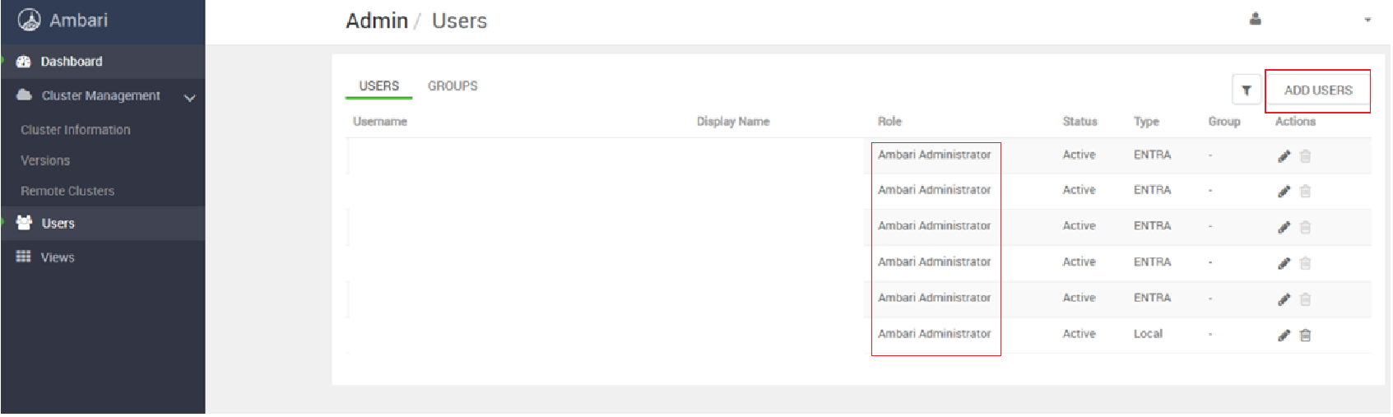This screenshot has width=1393, height=417.
Task: Open Versions in the sidebar
Action: [45, 160]
